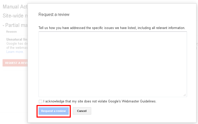
Task: Click the 'Tell us how you have addressed' instruction text
Action: coord(112,28)
